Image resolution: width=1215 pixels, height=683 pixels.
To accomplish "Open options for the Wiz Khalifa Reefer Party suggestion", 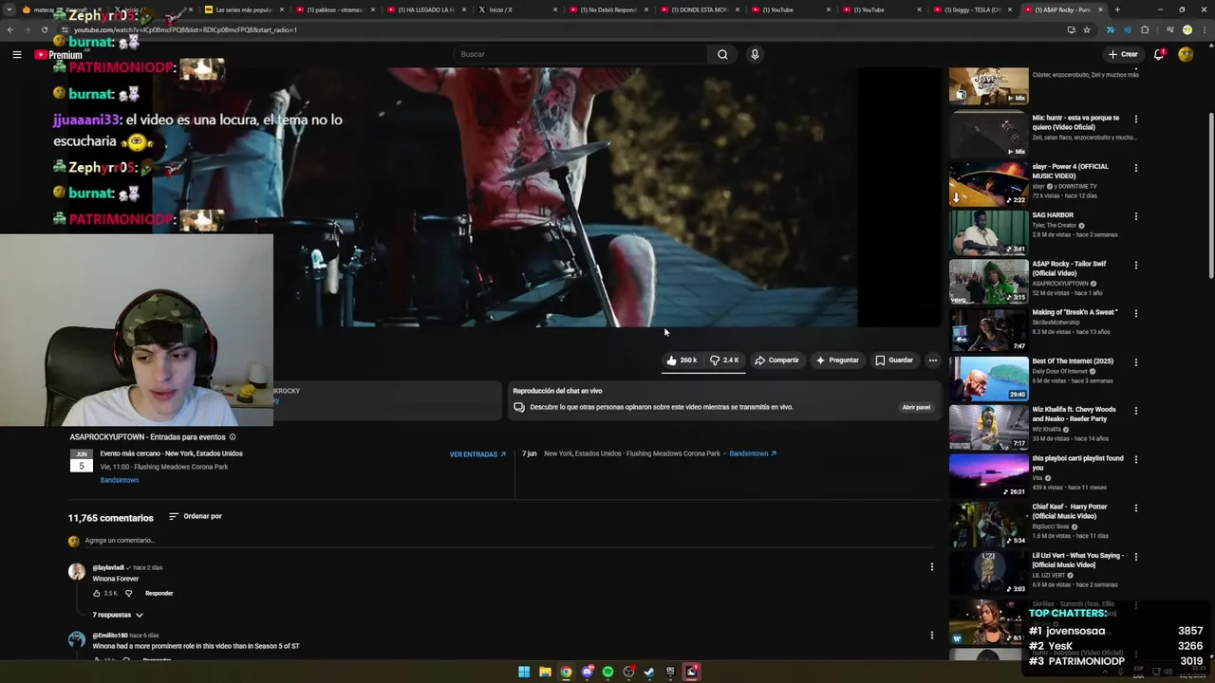I will [x=1135, y=411].
